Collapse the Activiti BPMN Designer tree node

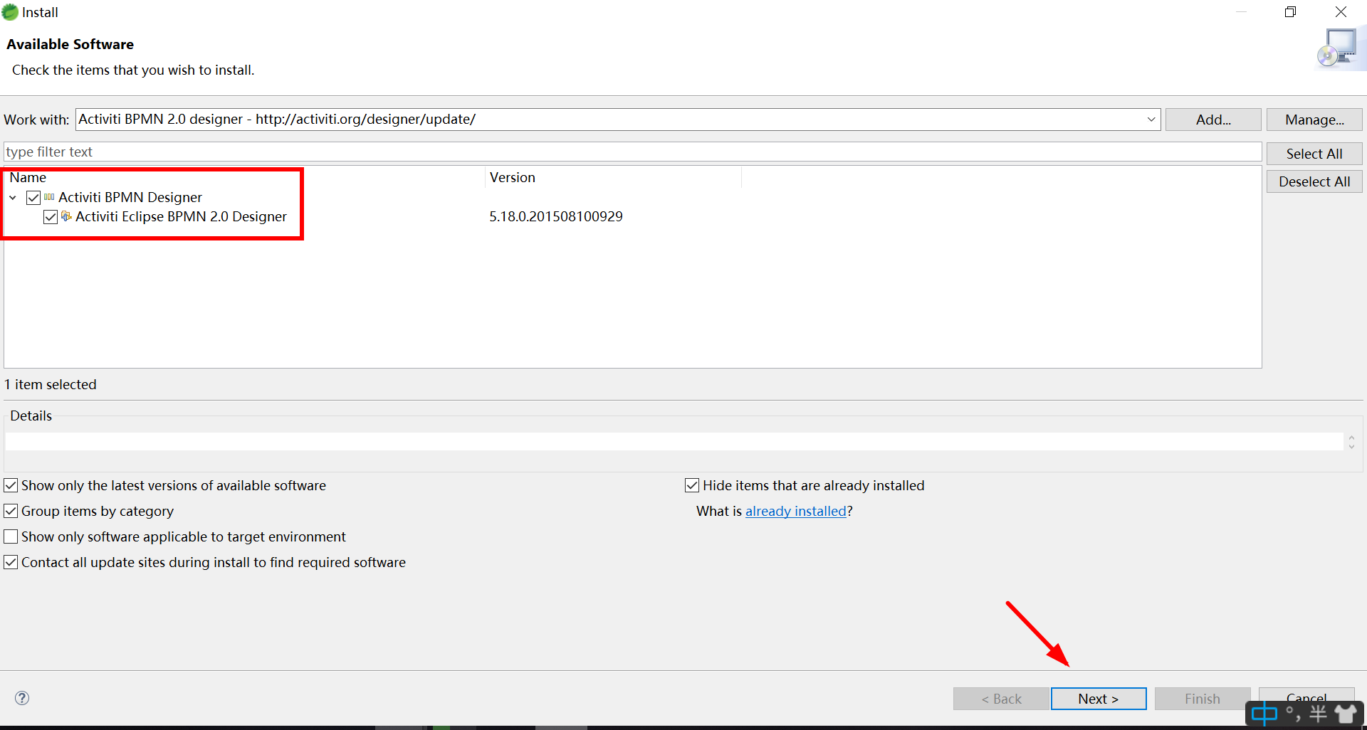pyautogui.click(x=13, y=198)
